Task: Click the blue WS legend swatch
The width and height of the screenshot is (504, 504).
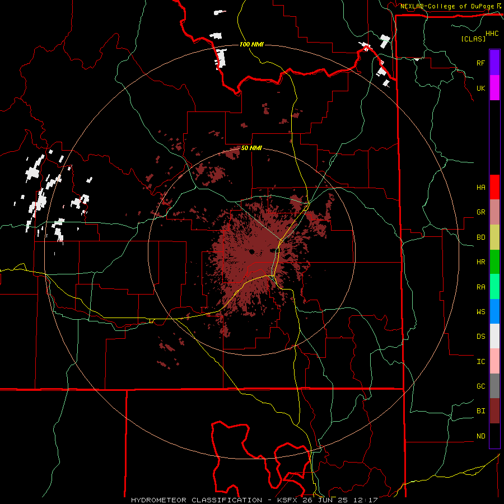Action: coord(494,311)
